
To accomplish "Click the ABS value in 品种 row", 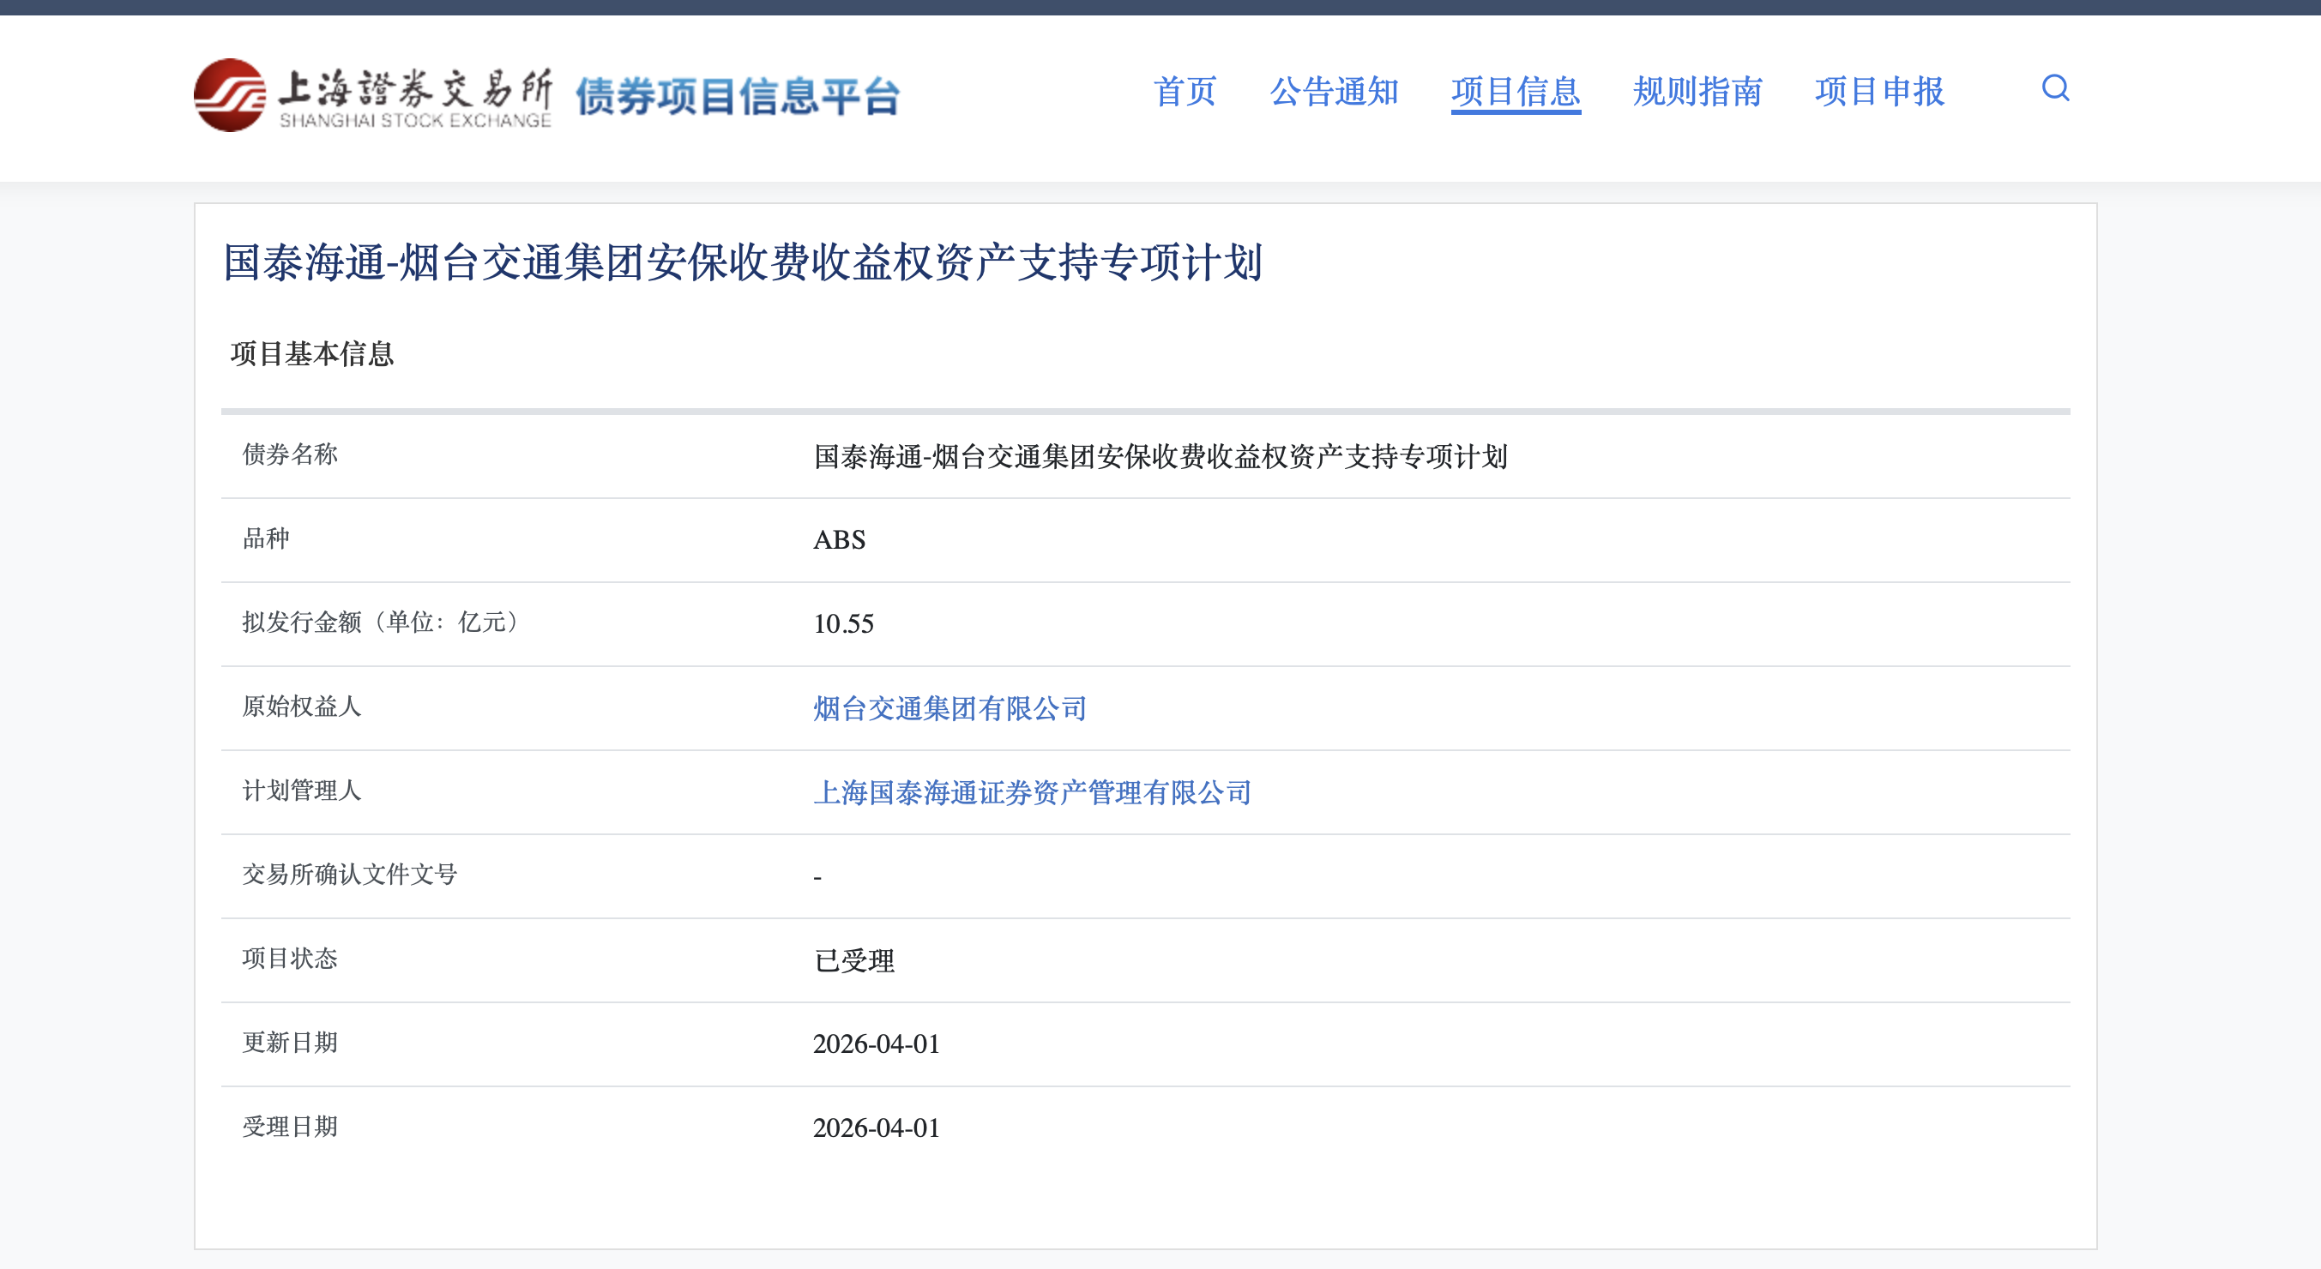I will tap(839, 540).
